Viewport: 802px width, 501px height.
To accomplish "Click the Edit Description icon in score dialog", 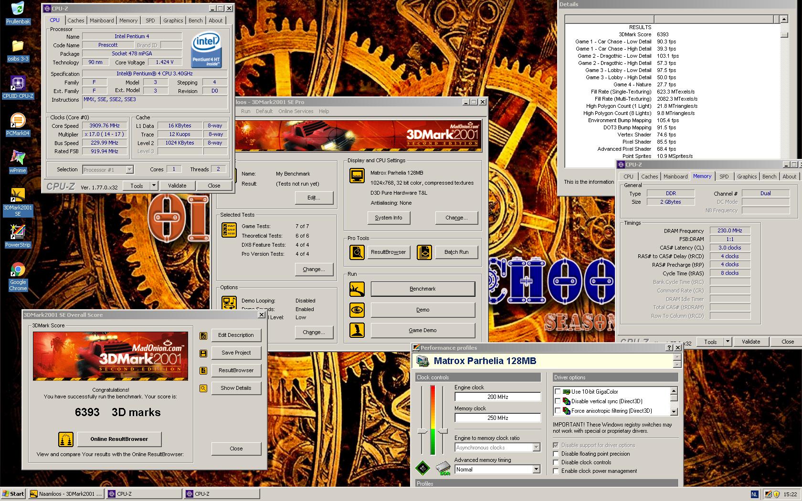I will tap(203, 335).
